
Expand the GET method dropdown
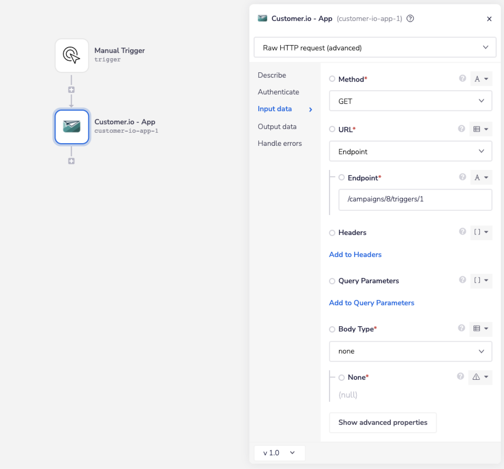(410, 101)
